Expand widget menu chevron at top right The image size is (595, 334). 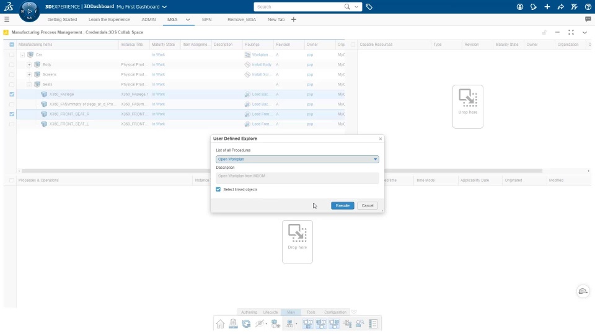point(584,33)
